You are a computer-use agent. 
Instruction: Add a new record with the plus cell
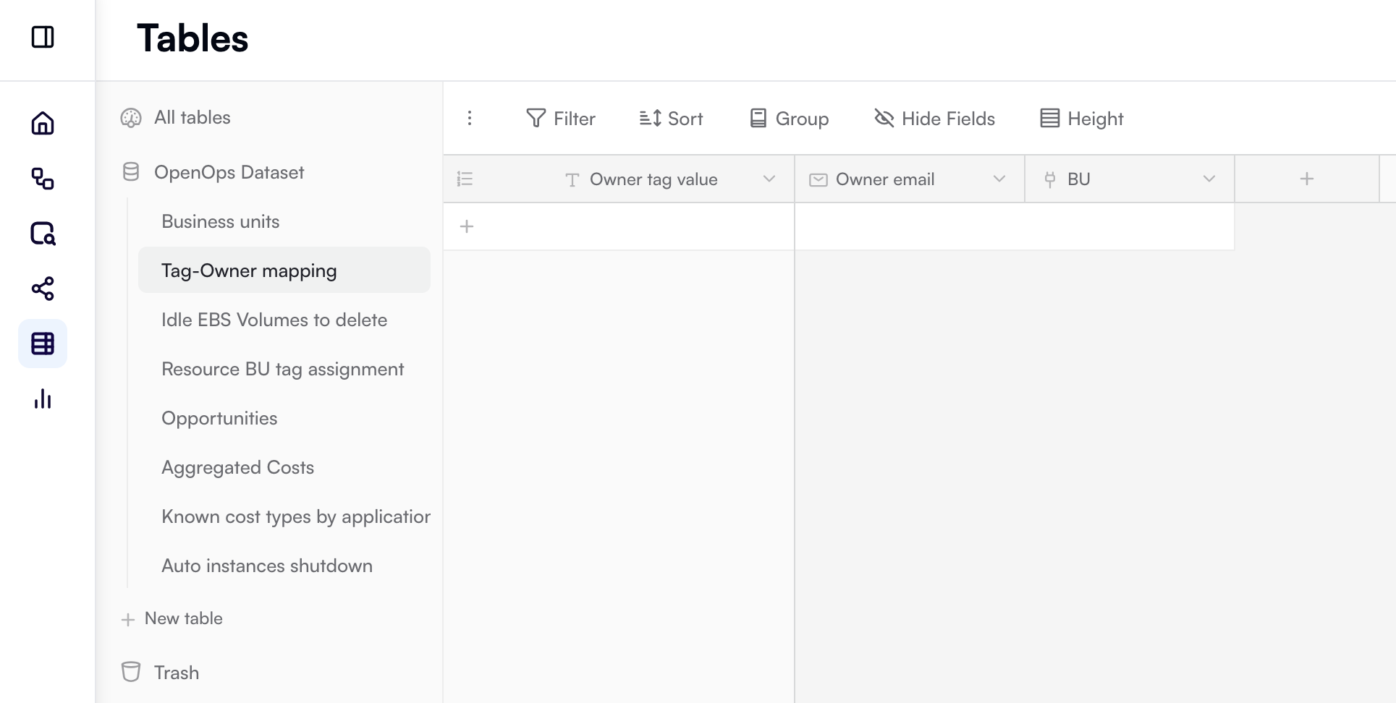pos(467,226)
